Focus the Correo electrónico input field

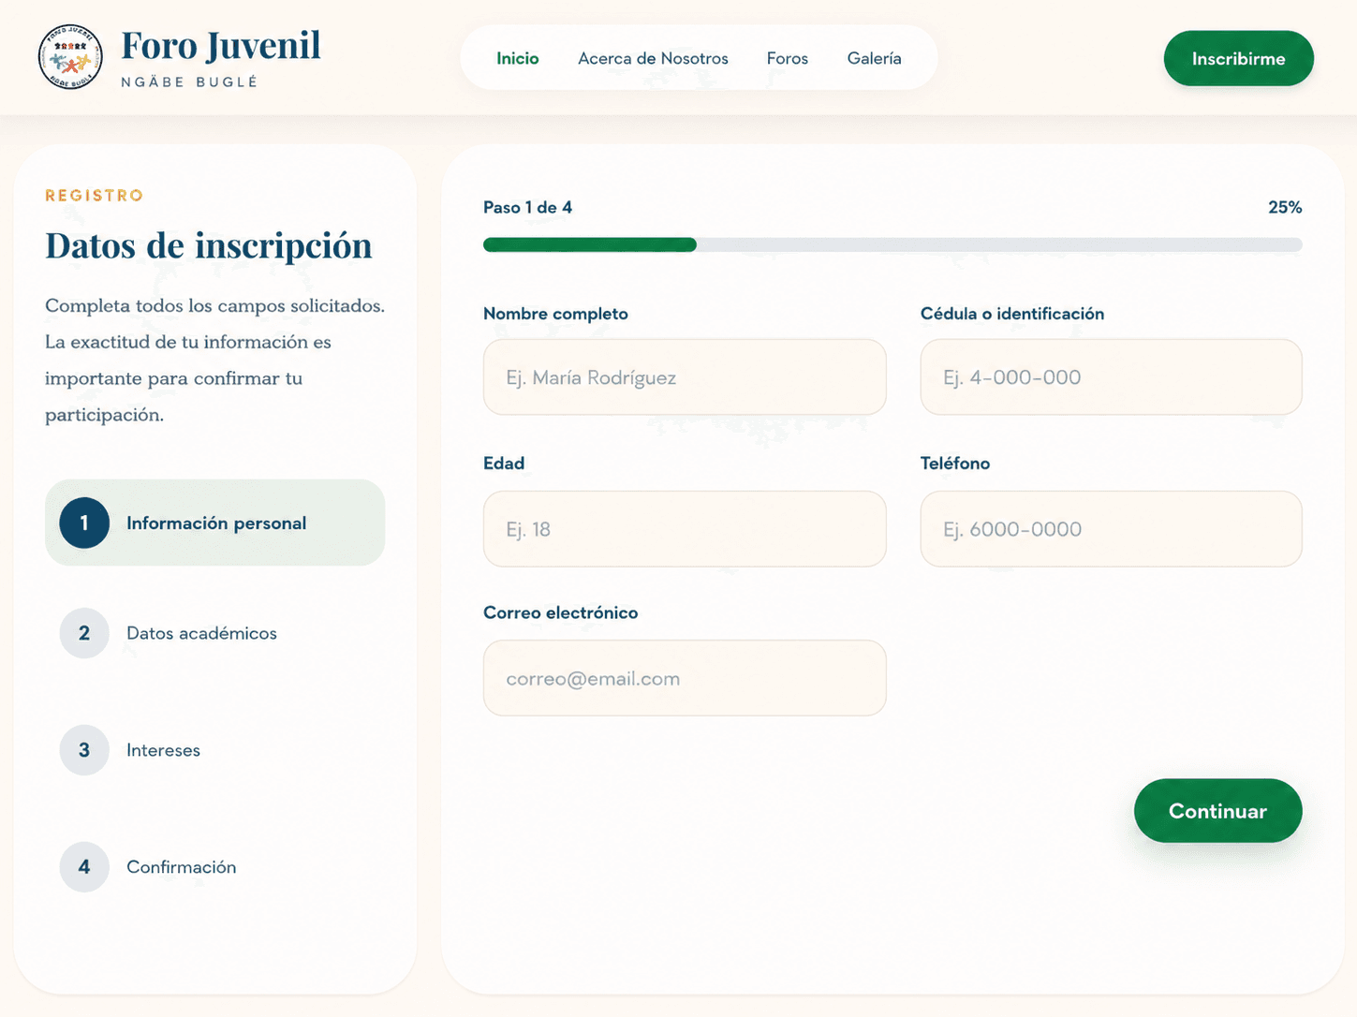685,678
